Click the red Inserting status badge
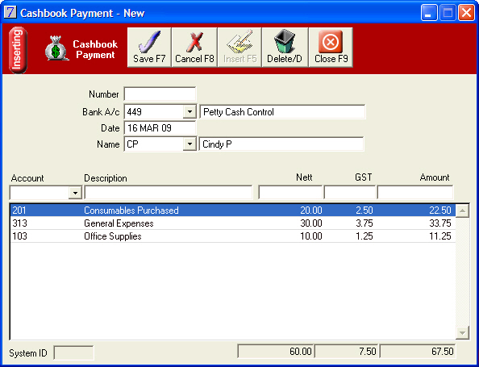 click(18, 50)
